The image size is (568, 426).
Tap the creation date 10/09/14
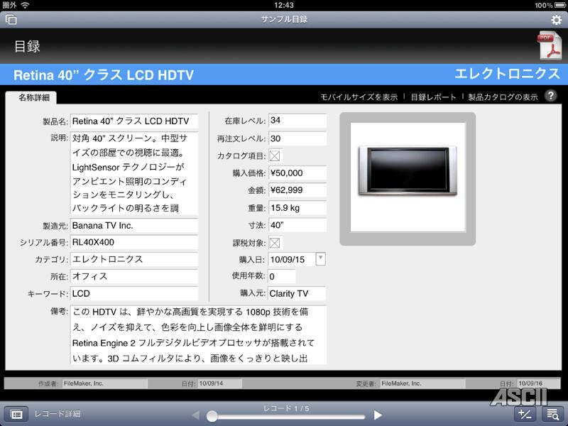coord(219,383)
